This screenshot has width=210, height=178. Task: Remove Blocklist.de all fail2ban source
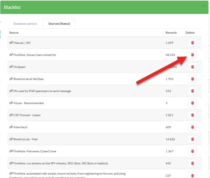[192, 79]
